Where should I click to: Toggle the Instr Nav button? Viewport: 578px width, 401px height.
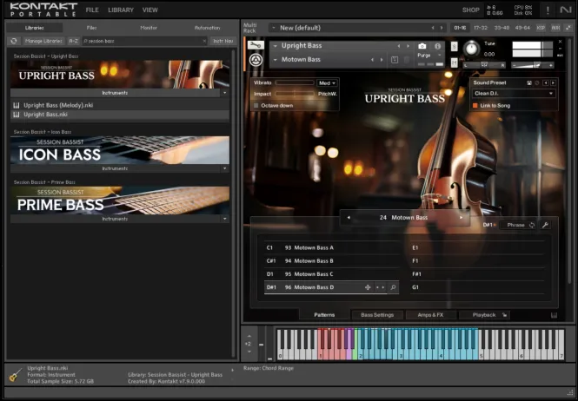(x=223, y=41)
